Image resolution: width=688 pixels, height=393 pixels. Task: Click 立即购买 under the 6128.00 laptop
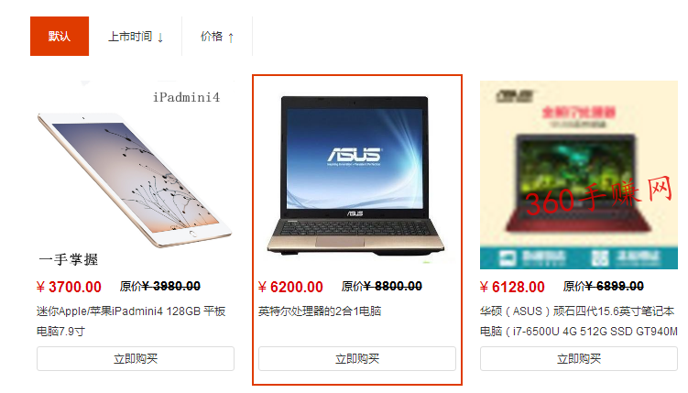(579, 359)
